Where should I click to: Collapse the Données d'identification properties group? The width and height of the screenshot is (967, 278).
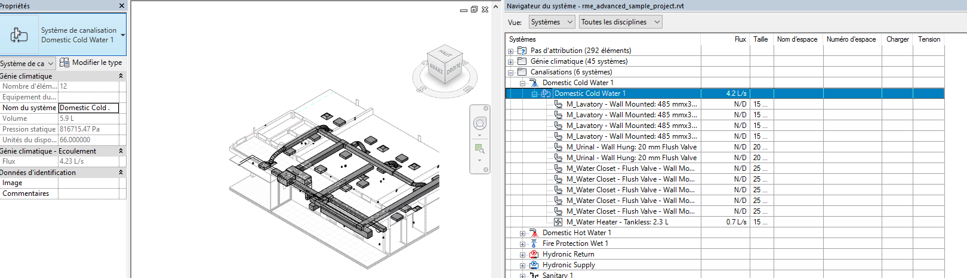pyautogui.click(x=121, y=173)
